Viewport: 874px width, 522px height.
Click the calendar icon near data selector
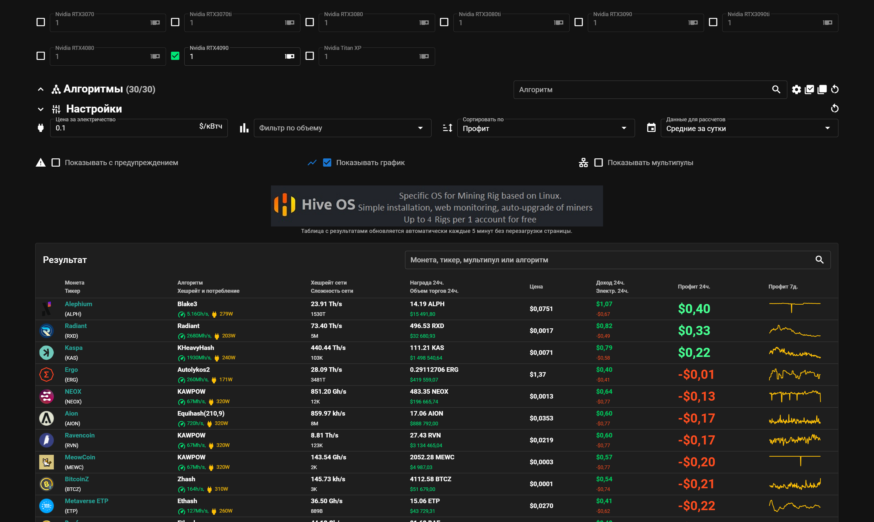click(651, 128)
